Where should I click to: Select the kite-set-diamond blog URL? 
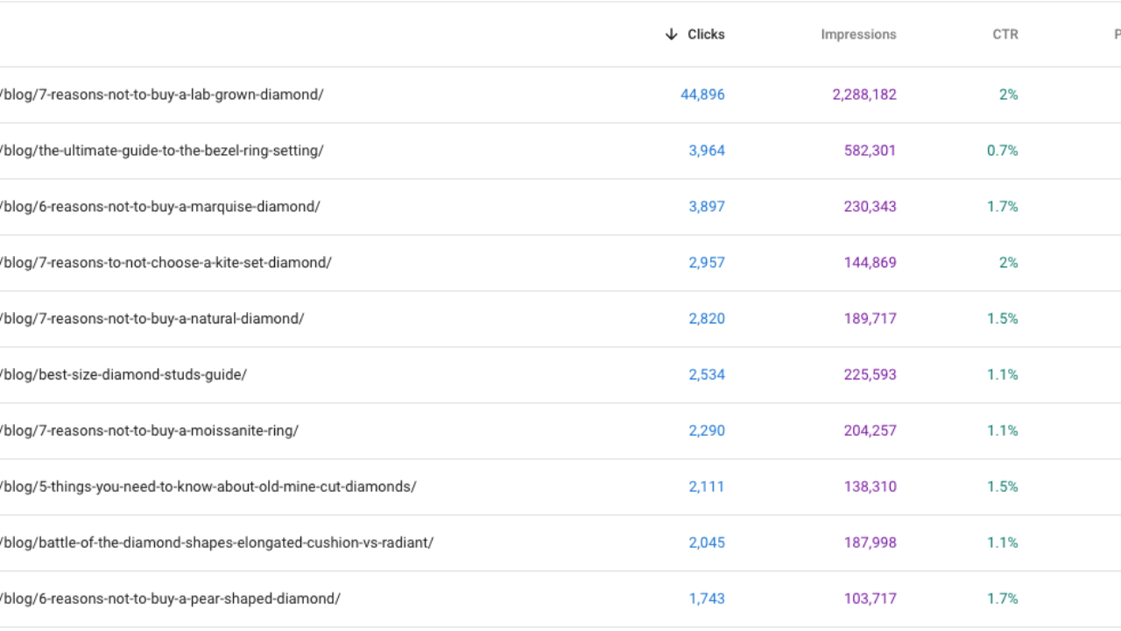pyautogui.click(x=166, y=263)
